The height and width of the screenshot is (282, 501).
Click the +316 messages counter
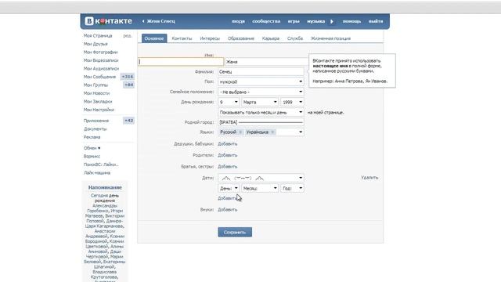[x=128, y=77]
